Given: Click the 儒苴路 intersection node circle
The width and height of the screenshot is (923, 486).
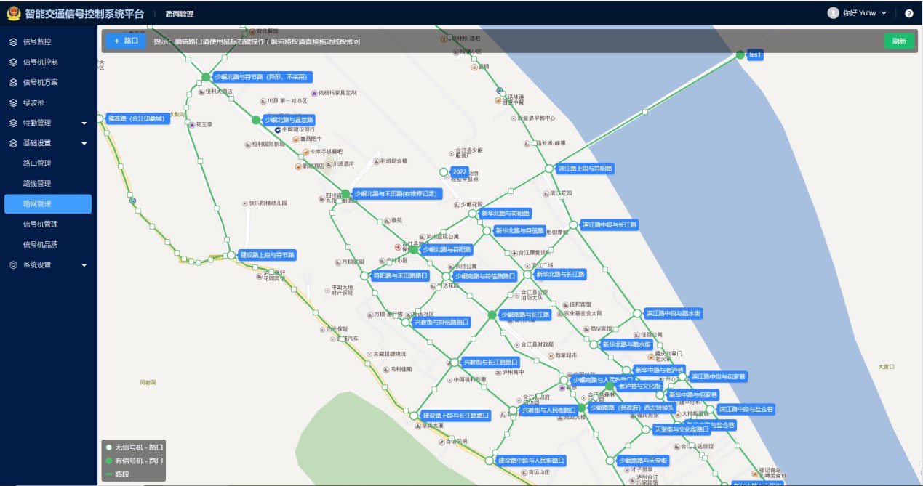Looking at the screenshot, I should pyautogui.click(x=100, y=118).
